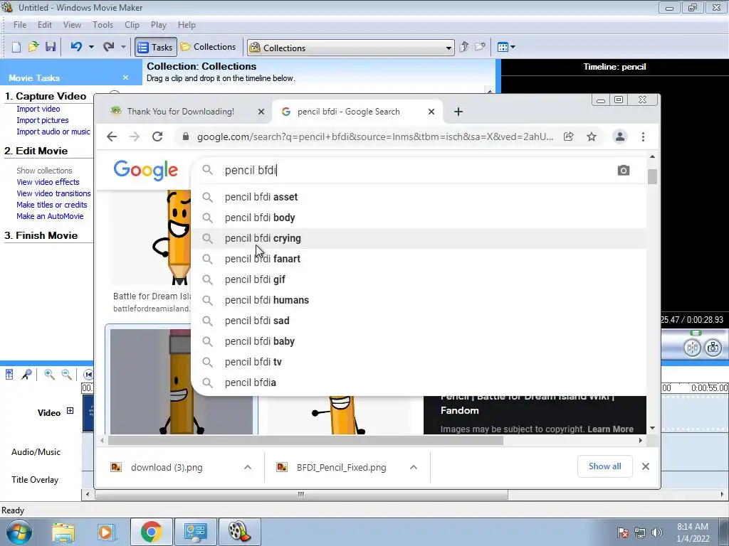The height and width of the screenshot is (546, 729).
Task: Close the Thank You for Downloading tab
Action: coord(261,112)
